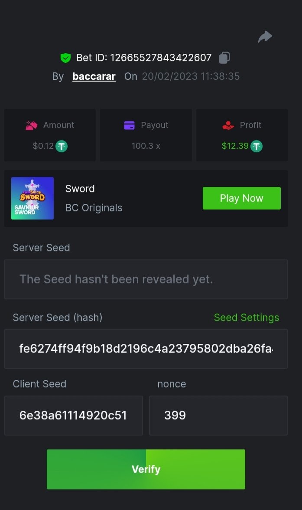Viewport: 302px width, 510px height.
Task: Click the Tether coin icon beside $0.12
Action: click(x=62, y=146)
